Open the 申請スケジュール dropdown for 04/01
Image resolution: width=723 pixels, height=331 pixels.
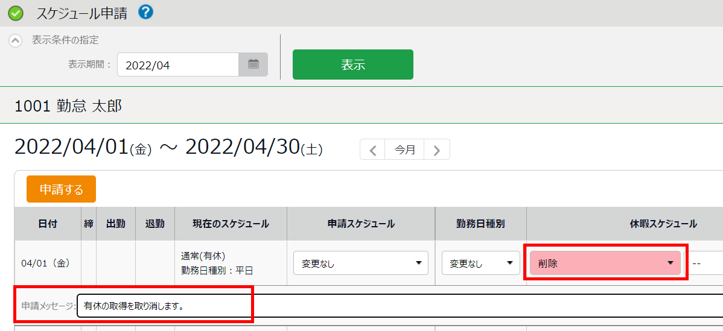(360, 263)
